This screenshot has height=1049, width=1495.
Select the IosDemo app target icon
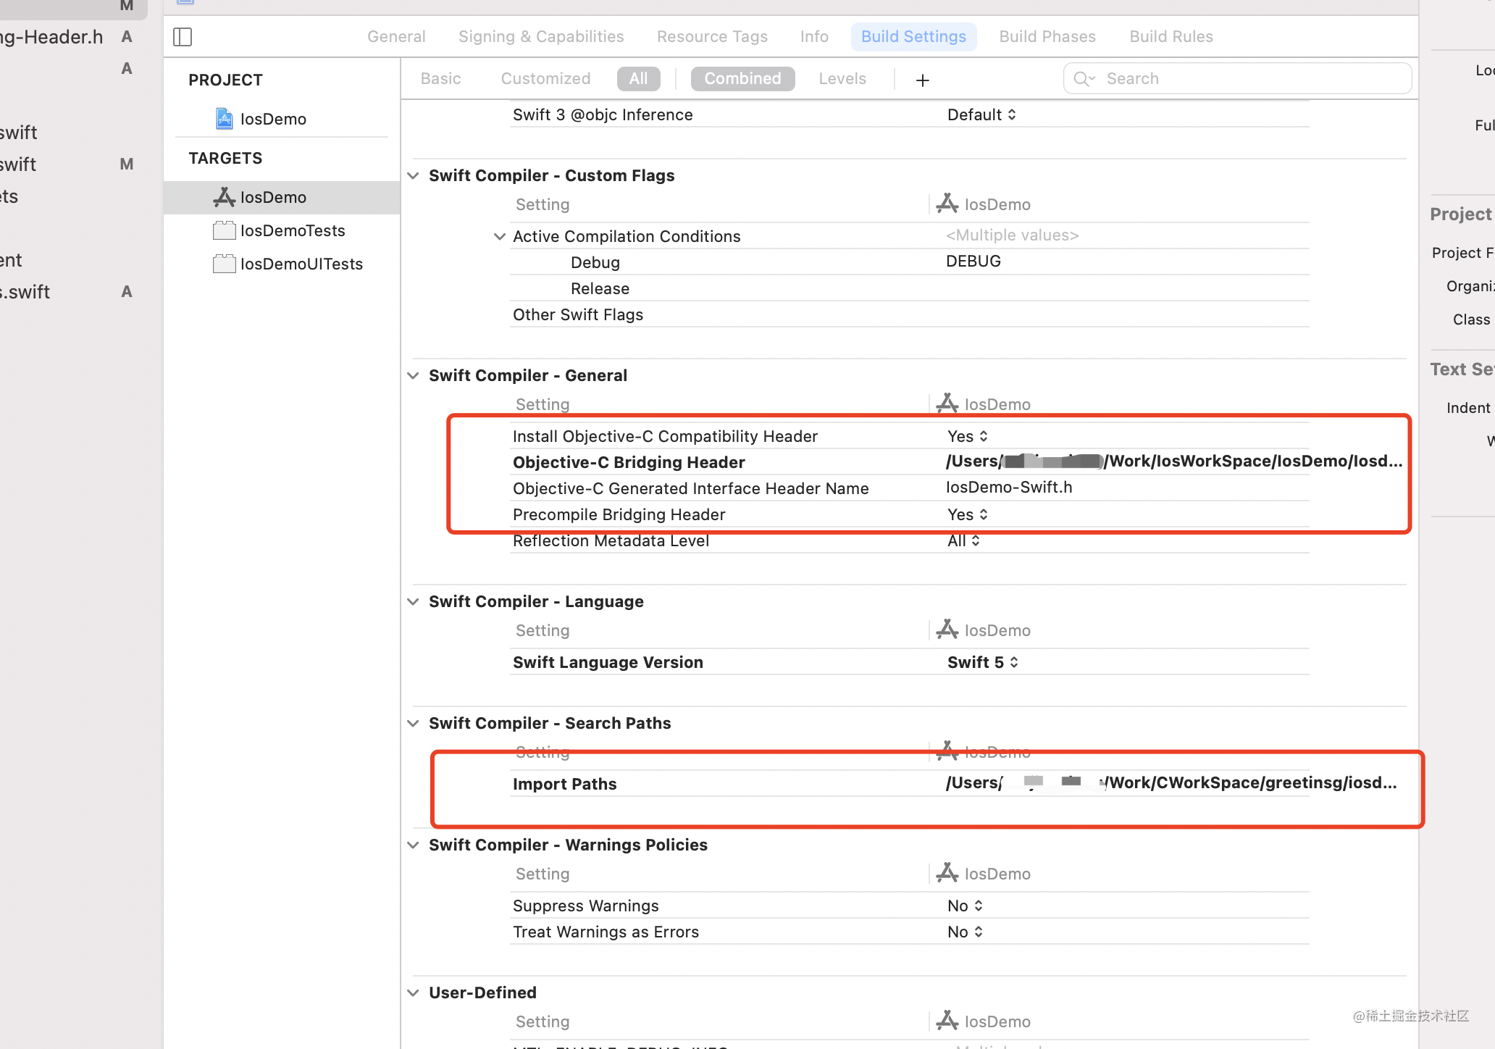point(224,197)
